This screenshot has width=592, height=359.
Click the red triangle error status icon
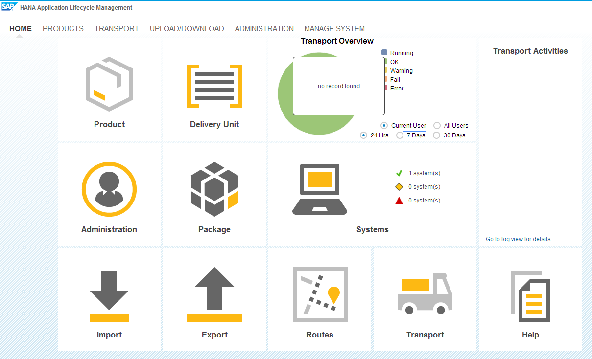pos(399,201)
